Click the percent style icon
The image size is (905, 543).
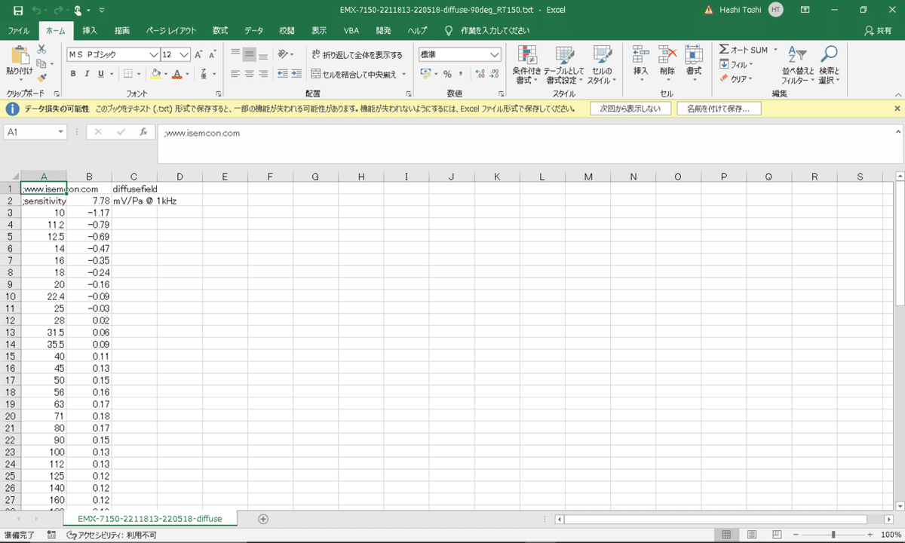(447, 74)
